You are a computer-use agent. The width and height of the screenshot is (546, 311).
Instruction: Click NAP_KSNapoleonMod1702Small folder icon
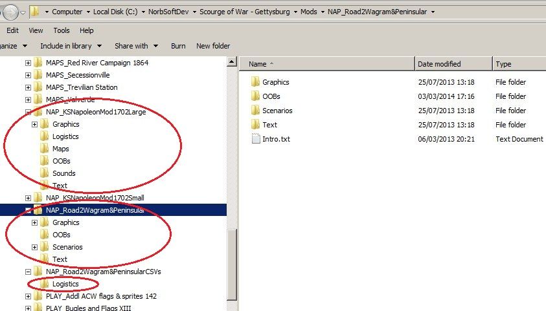click(38, 198)
